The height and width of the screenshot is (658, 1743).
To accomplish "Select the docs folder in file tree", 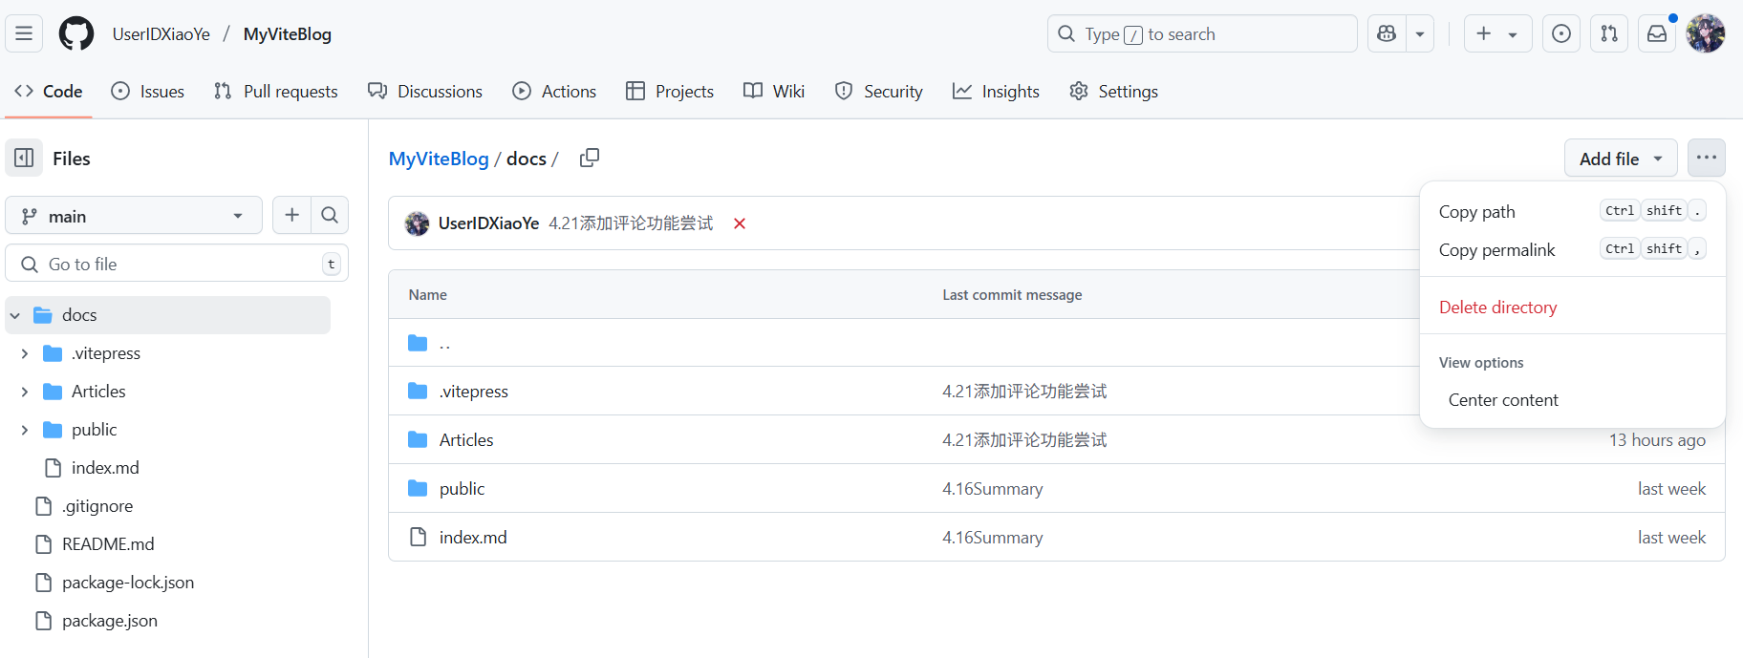I will coord(79,315).
